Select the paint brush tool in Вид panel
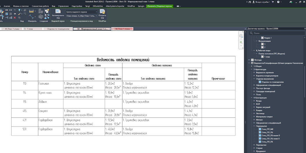 [x=19, y=14]
